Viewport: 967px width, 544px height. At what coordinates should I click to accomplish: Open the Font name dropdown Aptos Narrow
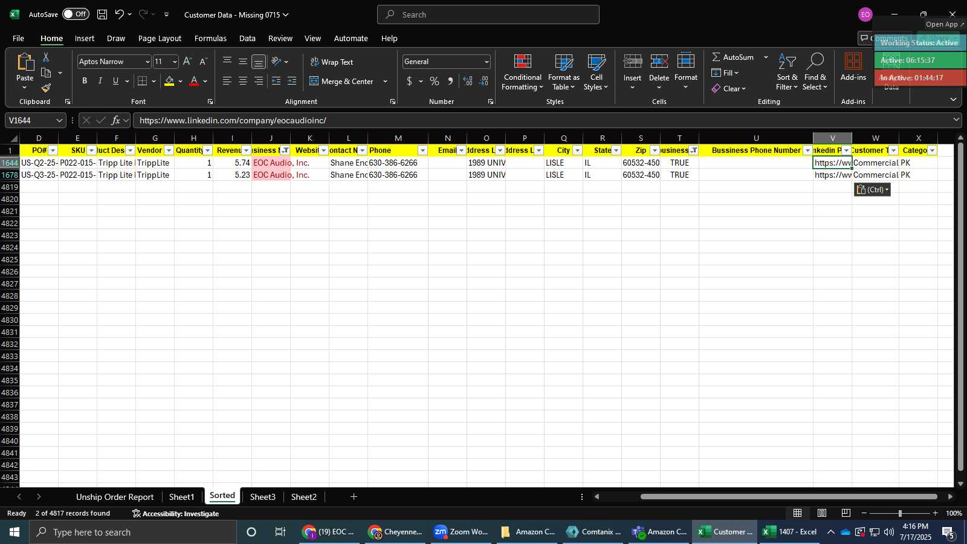click(x=147, y=62)
